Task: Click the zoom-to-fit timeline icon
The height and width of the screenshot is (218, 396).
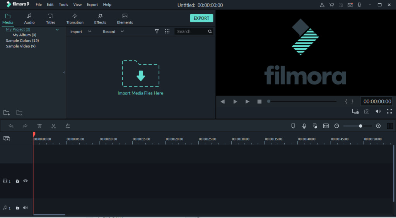Action: pos(326,126)
